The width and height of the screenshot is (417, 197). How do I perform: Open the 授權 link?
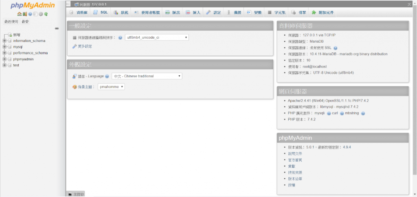292,185
